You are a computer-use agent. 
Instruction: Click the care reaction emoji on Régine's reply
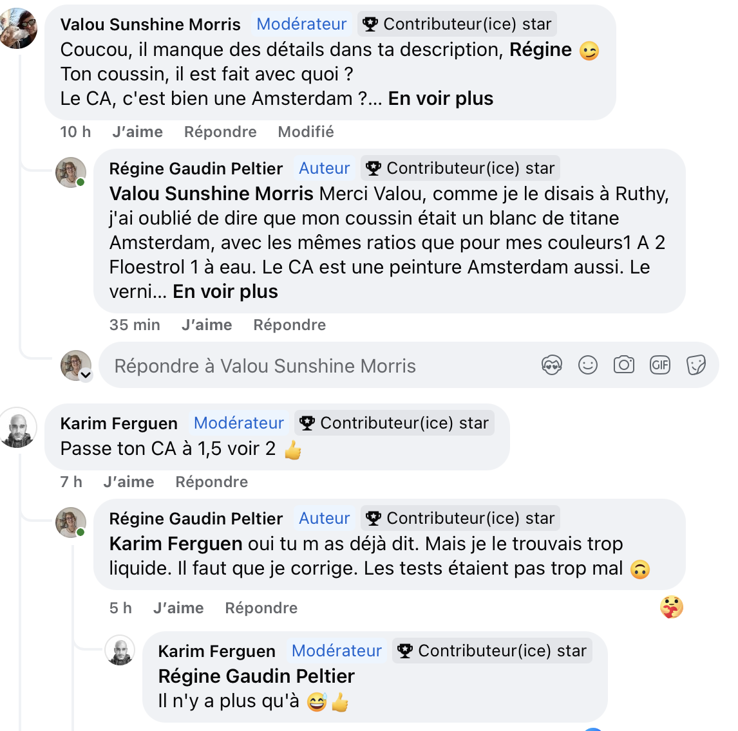click(672, 607)
